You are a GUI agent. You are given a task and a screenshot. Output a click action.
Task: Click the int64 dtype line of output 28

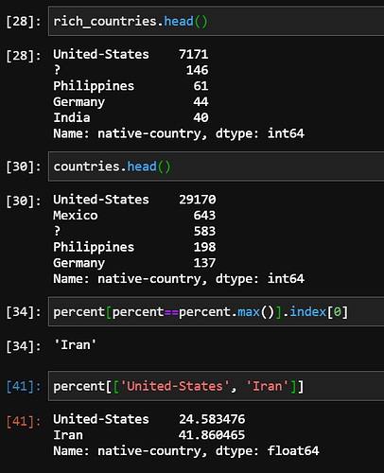click(x=179, y=133)
